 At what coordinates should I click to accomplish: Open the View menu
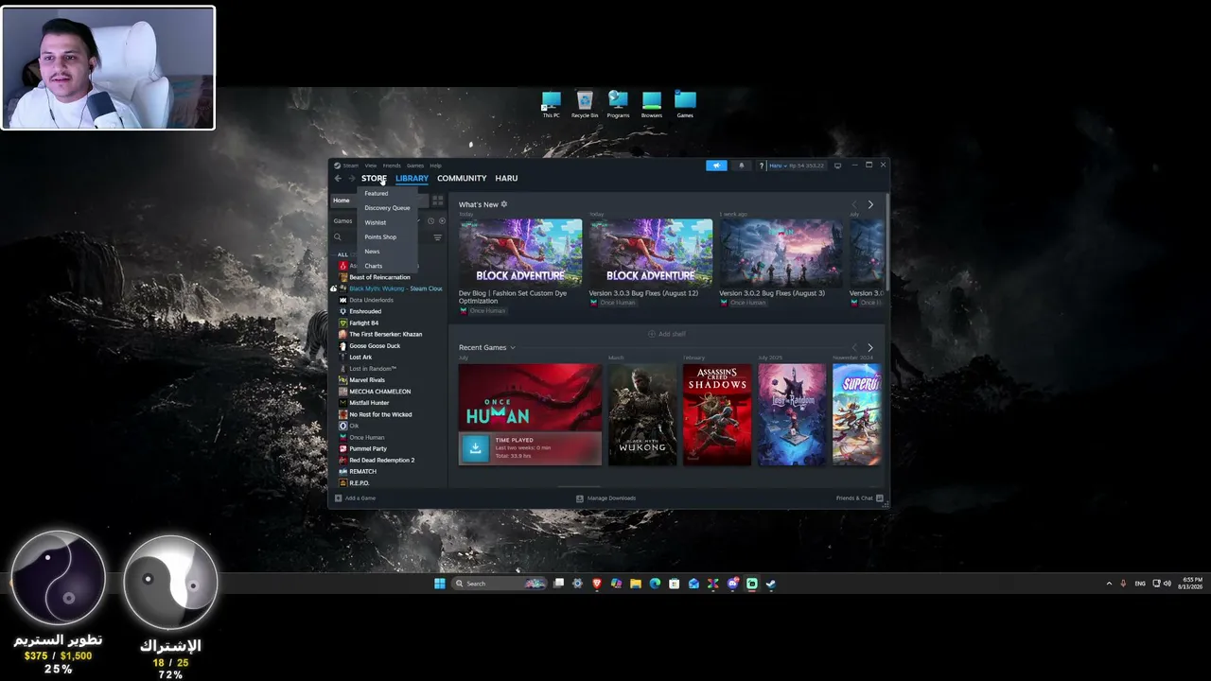point(371,166)
